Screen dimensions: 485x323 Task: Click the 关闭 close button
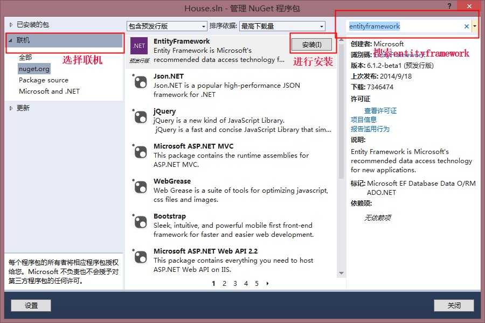pos(454,305)
